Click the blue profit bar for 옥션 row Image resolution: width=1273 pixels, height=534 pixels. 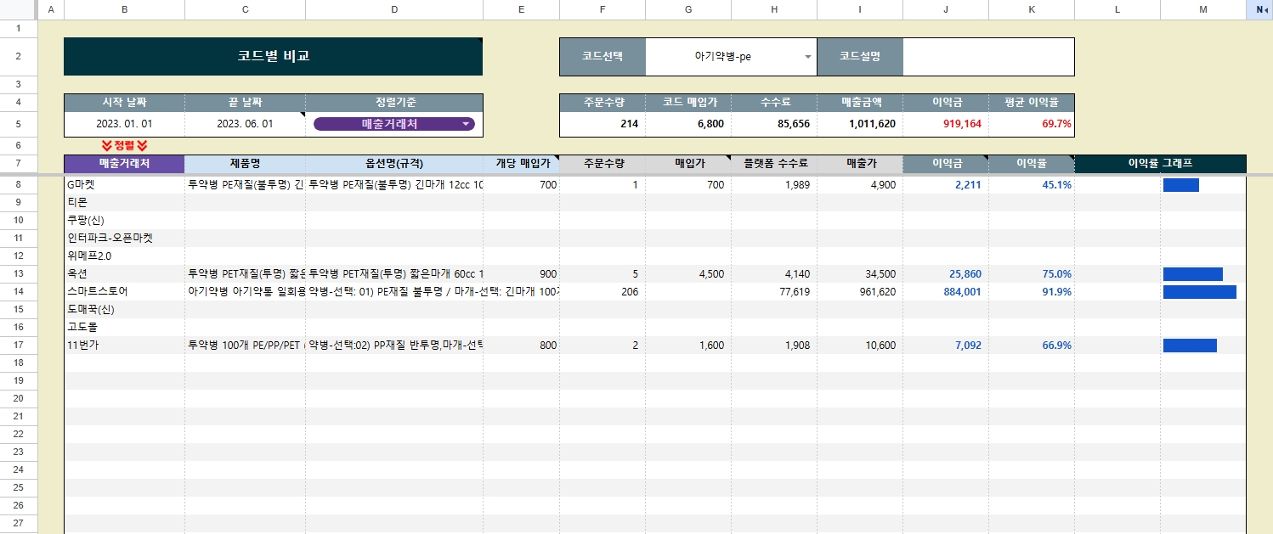(1192, 273)
